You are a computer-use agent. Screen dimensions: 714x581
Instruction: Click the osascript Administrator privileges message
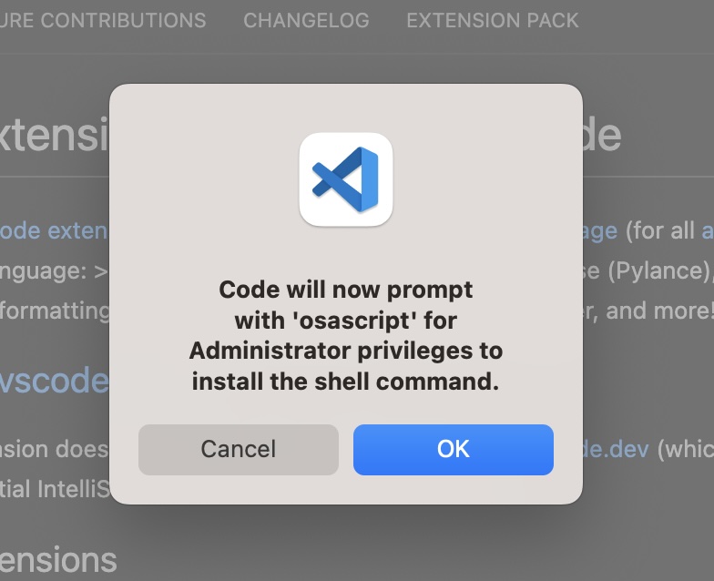point(346,335)
